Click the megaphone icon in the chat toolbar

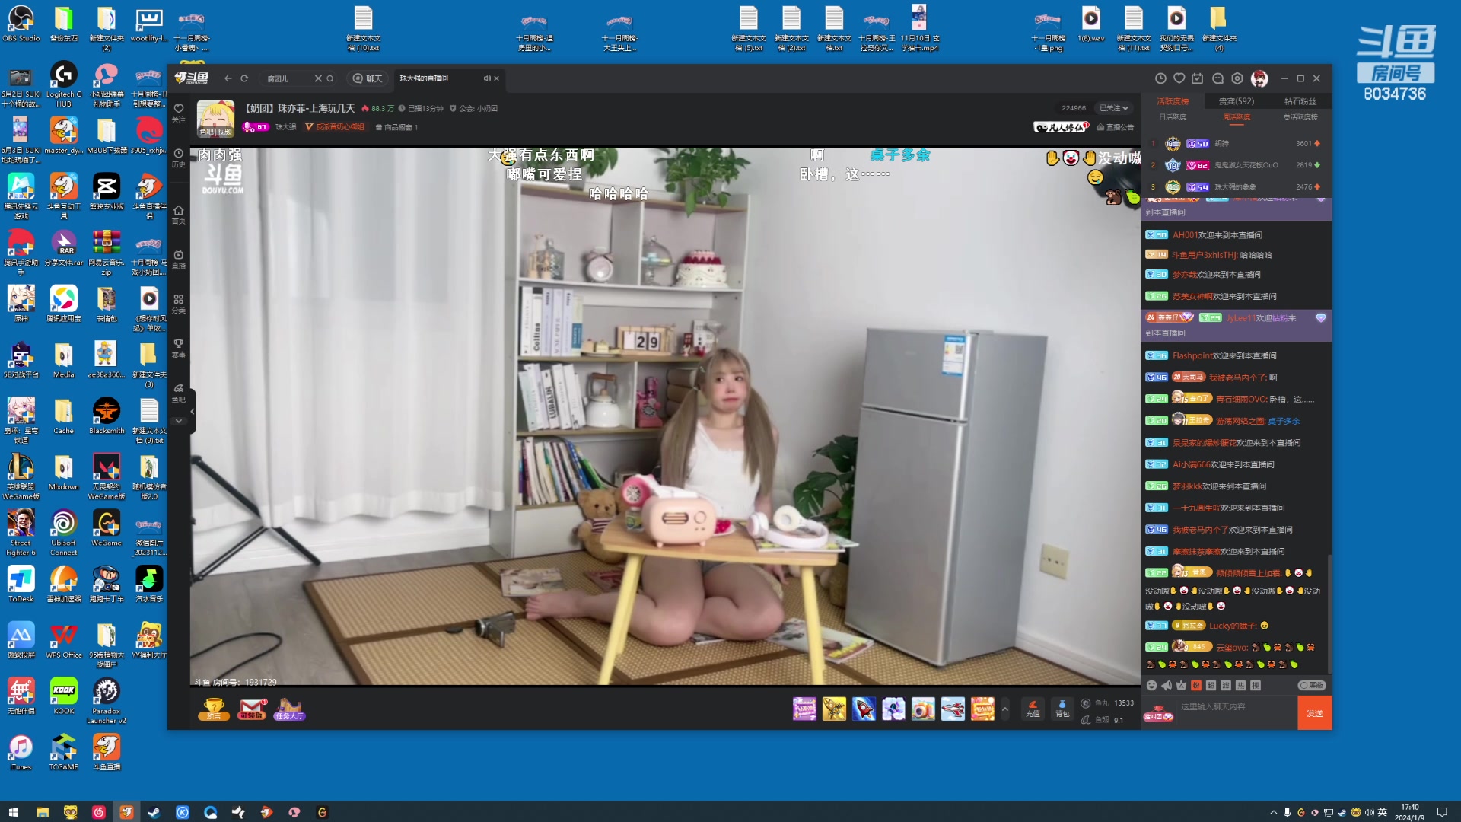pyautogui.click(x=1167, y=686)
